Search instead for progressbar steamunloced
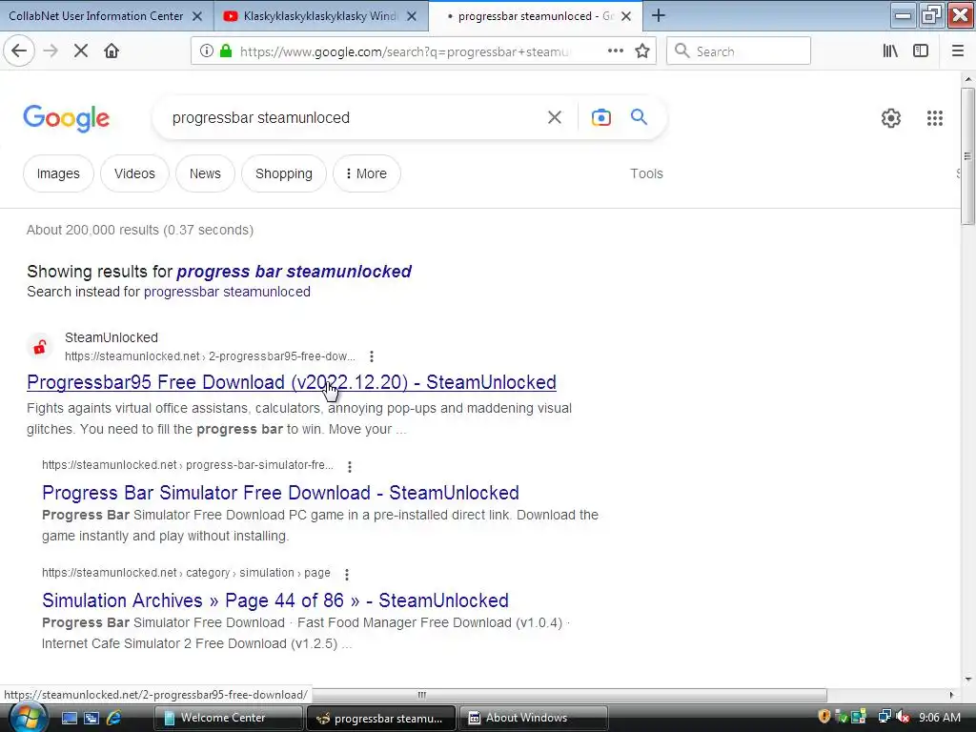 coord(227,292)
